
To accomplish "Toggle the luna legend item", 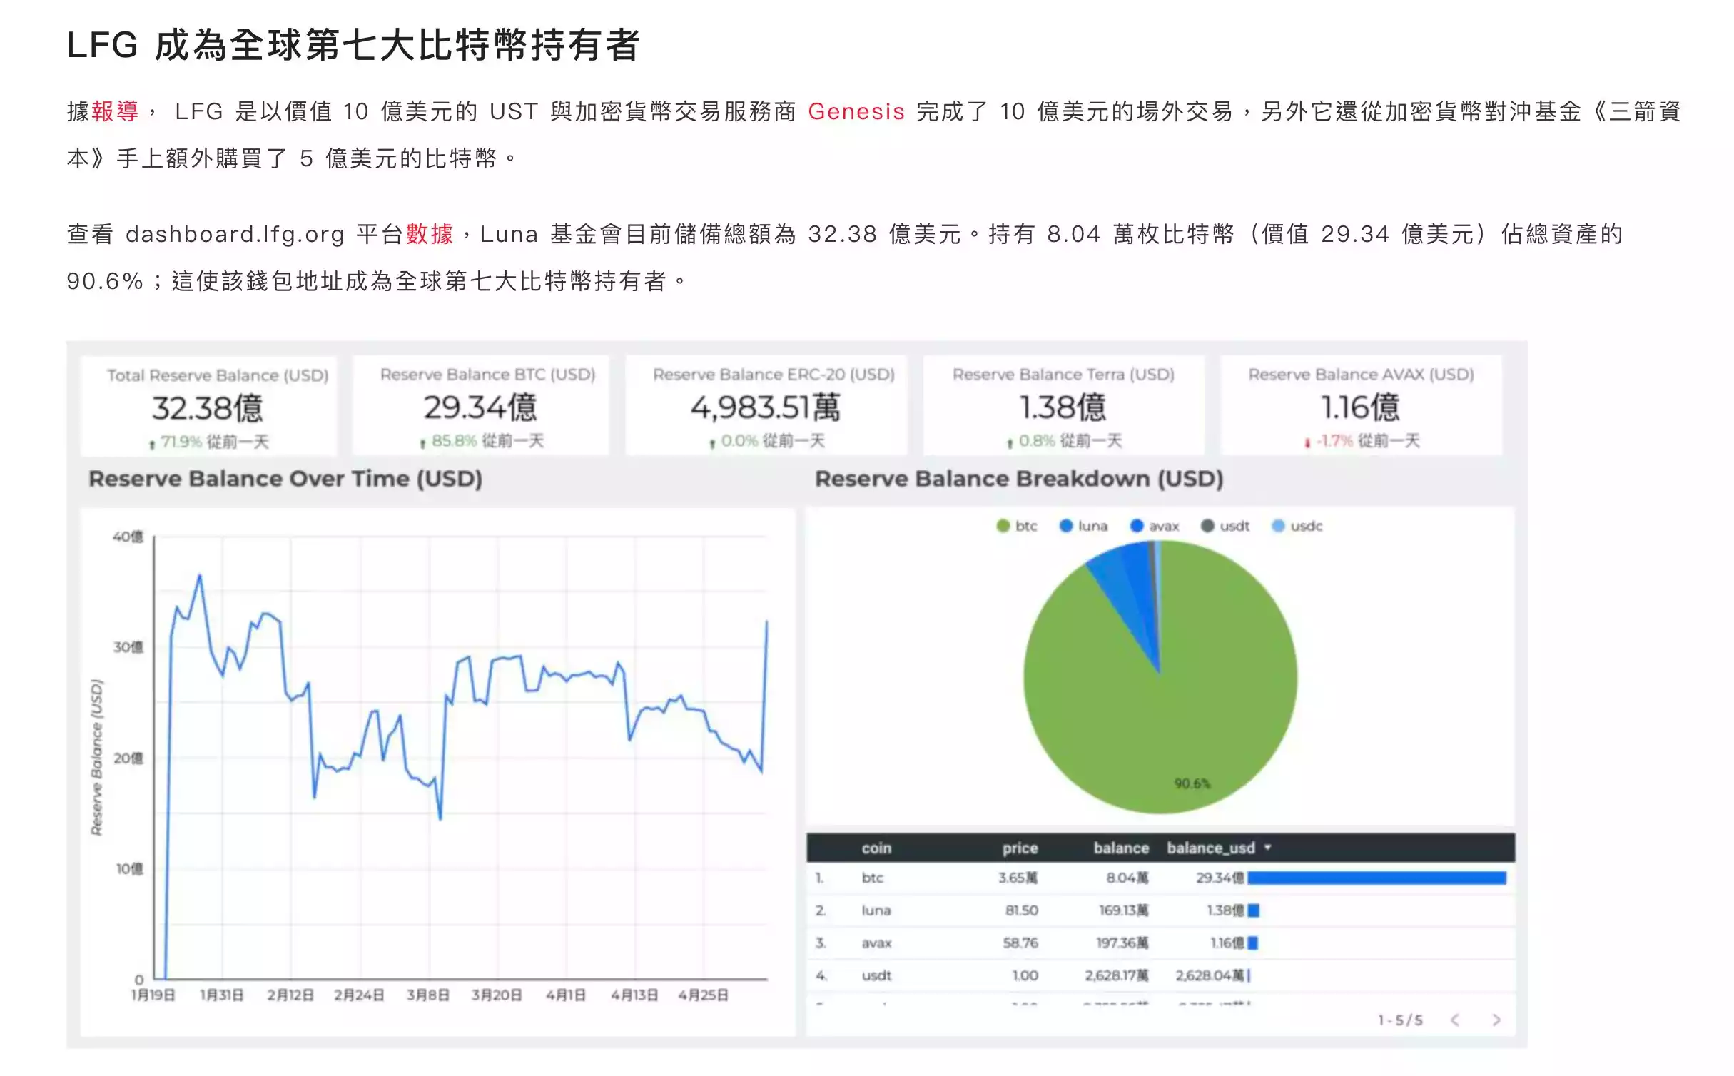I will coord(1084,526).
